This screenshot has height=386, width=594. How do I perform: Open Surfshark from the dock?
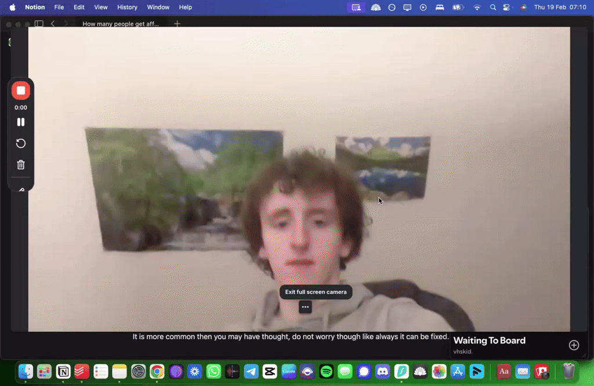coord(401,372)
